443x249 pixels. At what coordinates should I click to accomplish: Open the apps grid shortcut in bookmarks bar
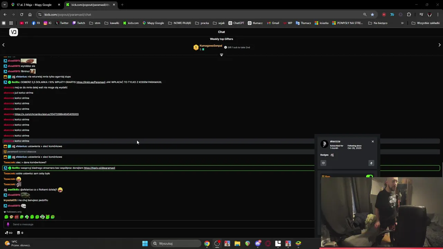pyautogui.click(x=11, y=23)
